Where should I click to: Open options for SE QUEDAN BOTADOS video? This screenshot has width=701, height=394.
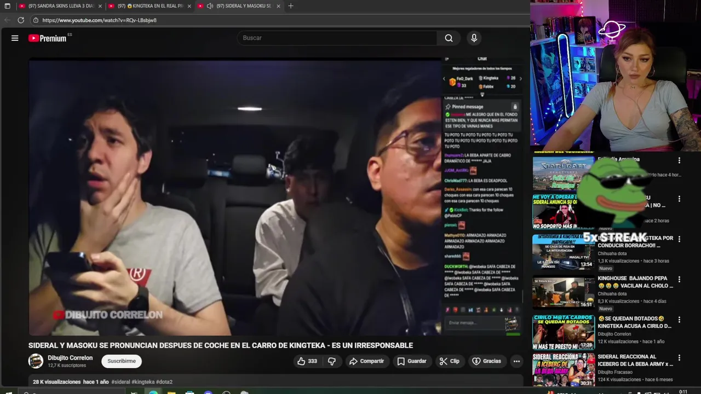click(679, 319)
